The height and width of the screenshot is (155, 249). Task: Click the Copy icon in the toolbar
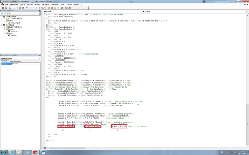pyautogui.click(x=17, y=8)
